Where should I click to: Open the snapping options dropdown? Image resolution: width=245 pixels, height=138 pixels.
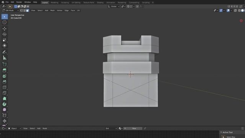132,7
